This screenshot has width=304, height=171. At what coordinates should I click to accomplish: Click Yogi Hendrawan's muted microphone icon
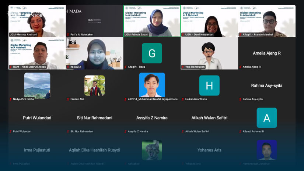point(183,67)
